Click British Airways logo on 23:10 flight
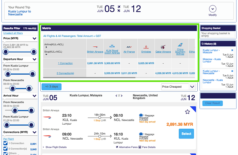 [47, 117]
